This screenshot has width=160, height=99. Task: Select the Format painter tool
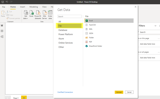(x=13, y=18)
